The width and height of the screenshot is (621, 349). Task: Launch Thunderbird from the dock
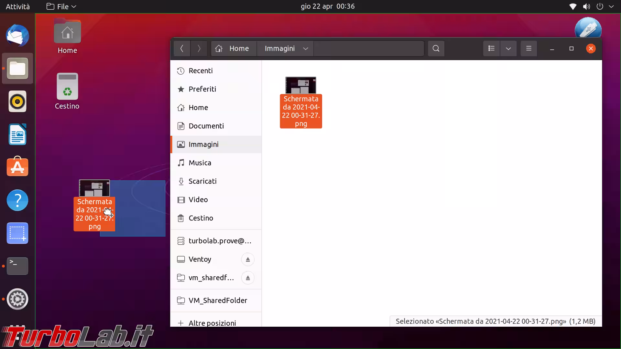(17, 36)
